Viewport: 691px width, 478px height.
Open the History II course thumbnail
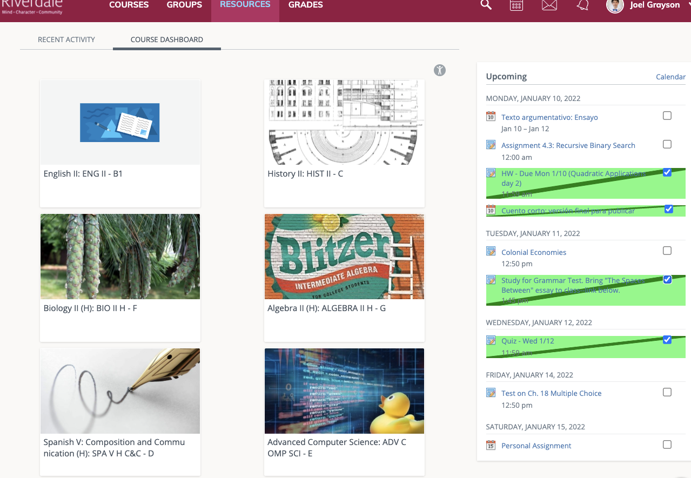tap(344, 123)
